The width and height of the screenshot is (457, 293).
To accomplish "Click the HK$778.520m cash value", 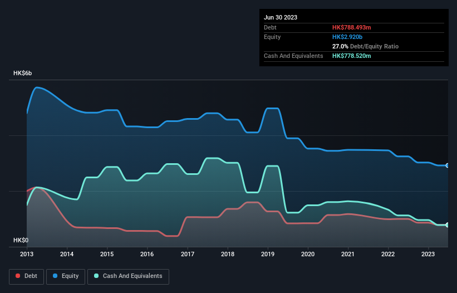I will (351, 56).
